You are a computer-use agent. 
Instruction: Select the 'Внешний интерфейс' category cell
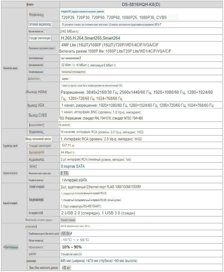coord(10,203)
